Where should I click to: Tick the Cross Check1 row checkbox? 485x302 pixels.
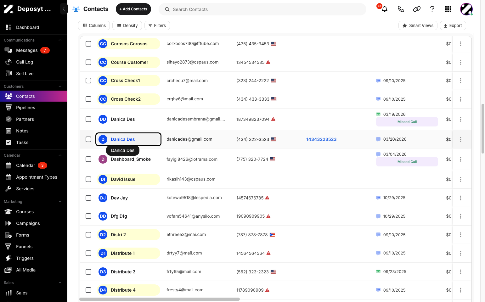(x=88, y=81)
